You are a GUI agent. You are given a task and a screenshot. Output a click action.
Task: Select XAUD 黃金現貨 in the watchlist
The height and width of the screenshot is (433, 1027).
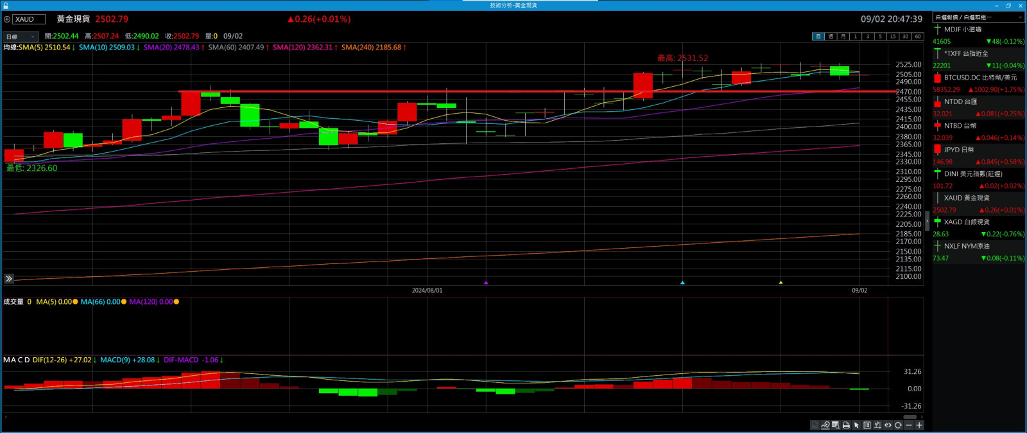[x=978, y=204]
